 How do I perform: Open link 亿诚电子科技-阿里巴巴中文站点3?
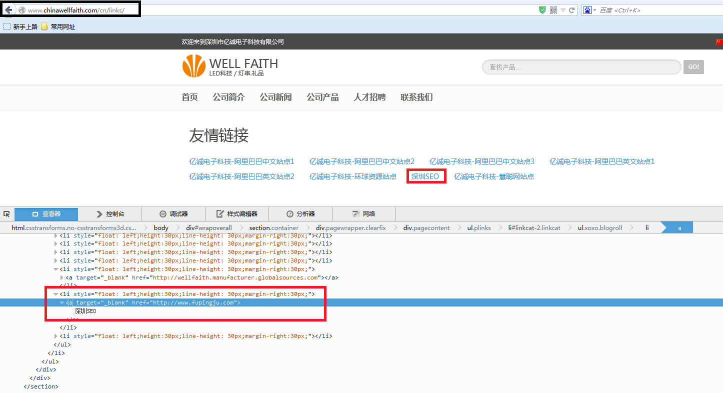click(481, 161)
